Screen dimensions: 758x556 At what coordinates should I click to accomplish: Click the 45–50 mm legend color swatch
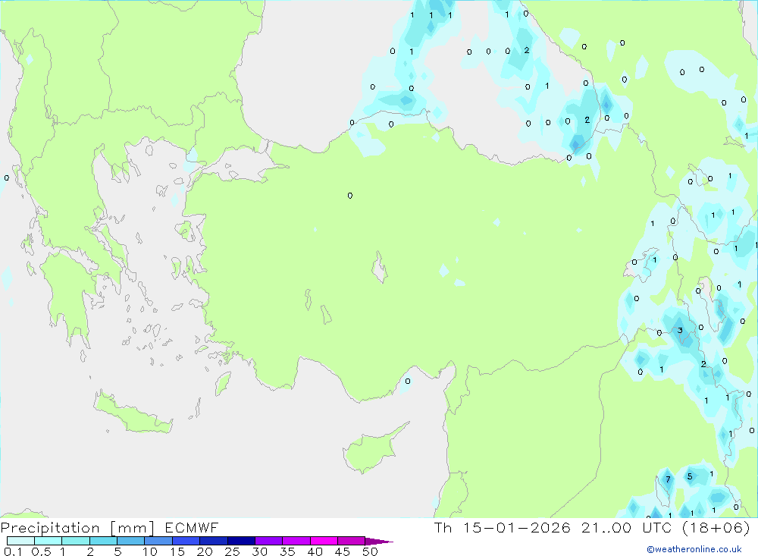coord(351,541)
